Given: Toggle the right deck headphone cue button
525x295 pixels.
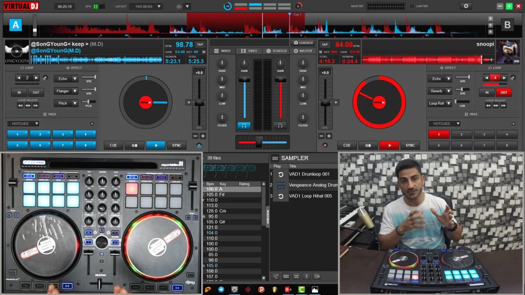Looking at the screenshot, I should coord(280,125).
